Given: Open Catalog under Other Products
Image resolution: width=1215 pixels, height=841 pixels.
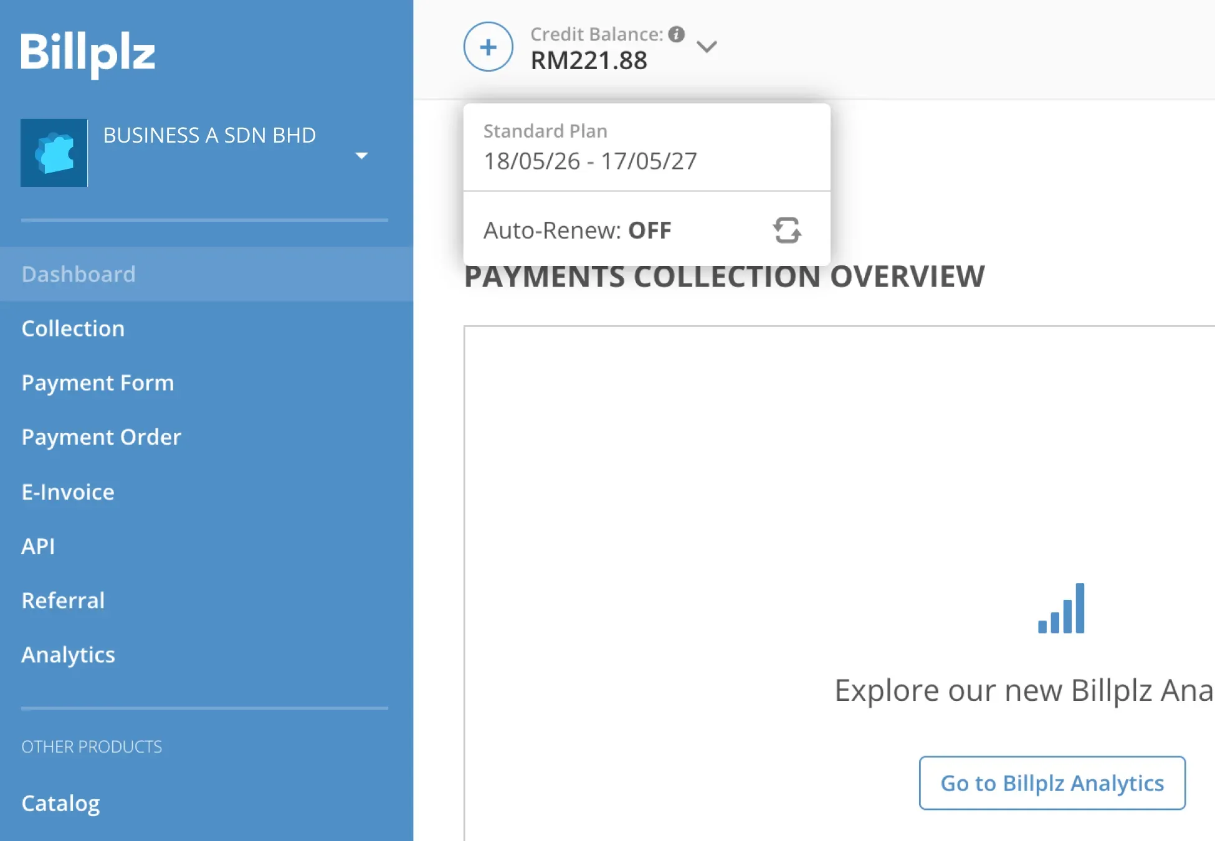Looking at the screenshot, I should click(x=60, y=803).
